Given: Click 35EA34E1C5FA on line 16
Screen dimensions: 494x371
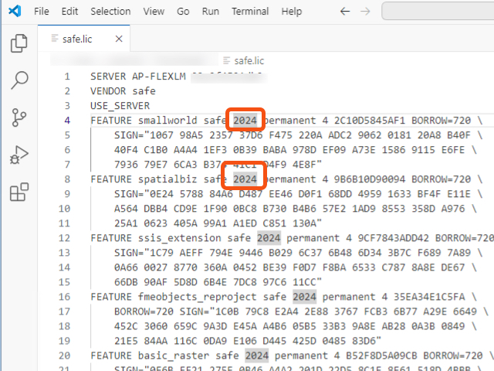Looking at the screenshot, I should [429, 297].
